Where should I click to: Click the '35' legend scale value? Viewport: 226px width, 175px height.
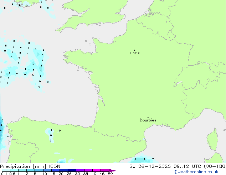[x=86, y=174]
